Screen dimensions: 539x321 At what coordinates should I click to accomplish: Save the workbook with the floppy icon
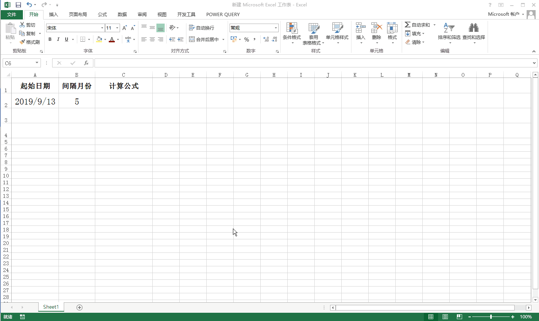click(18, 5)
